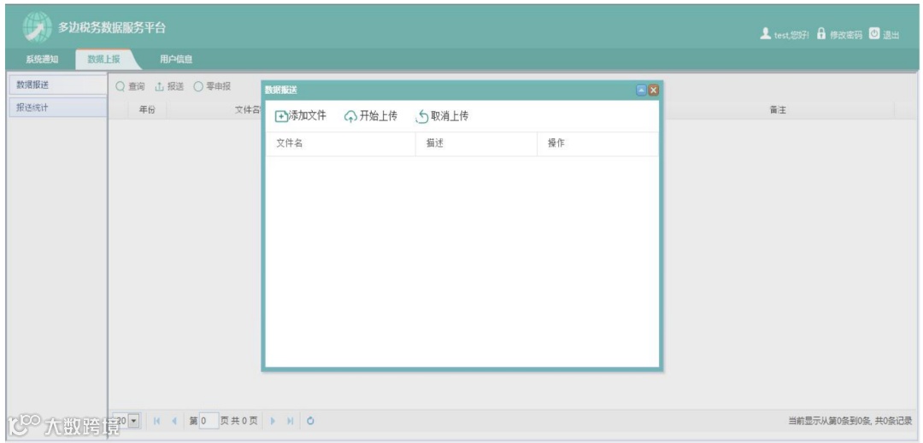
Task: Open 修改密码 link
Action: click(846, 35)
